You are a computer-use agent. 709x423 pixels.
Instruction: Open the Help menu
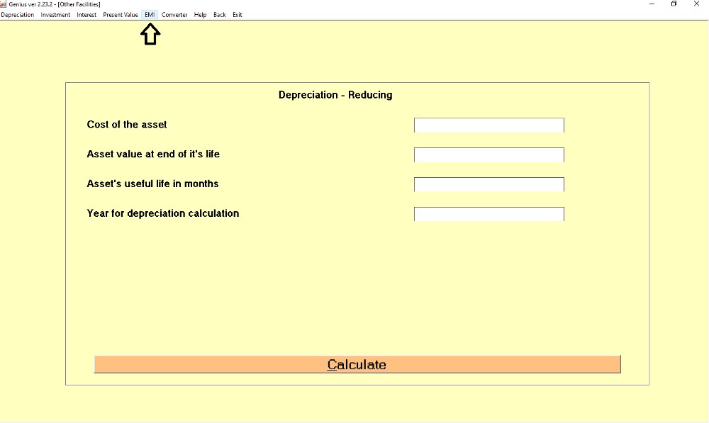click(x=201, y=15)
